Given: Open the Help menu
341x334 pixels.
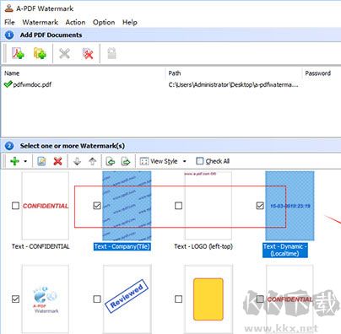Looking at the screenshot, I should tap(130, 22).
